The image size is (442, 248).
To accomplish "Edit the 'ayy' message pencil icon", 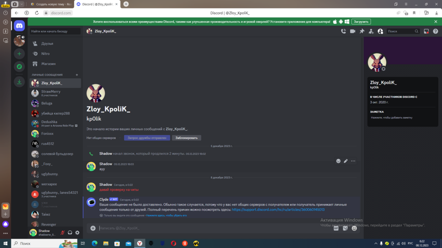I will coord(346,161).
